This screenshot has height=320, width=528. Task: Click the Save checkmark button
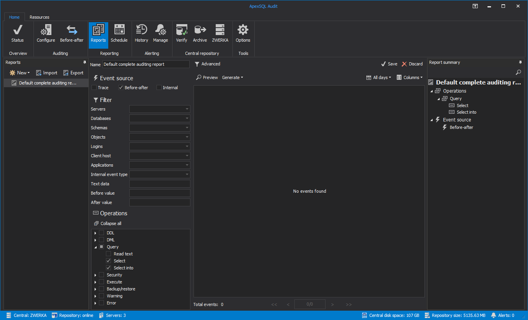click(x=389, y=64)
